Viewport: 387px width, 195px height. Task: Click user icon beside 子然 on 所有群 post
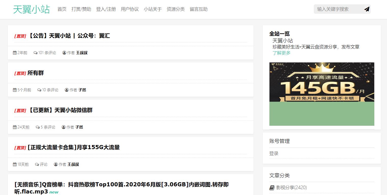pos(67,90)
